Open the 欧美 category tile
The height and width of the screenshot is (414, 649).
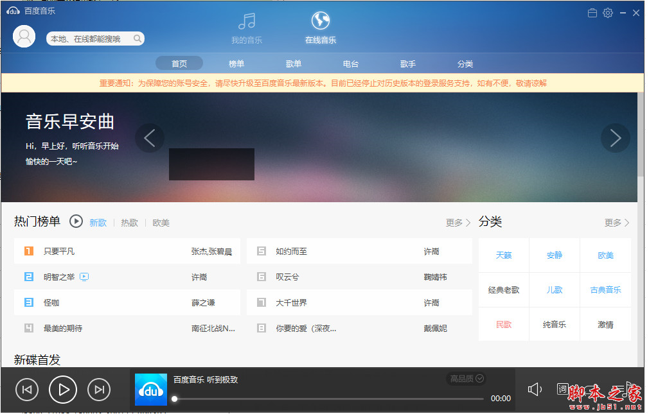point(605,255)
